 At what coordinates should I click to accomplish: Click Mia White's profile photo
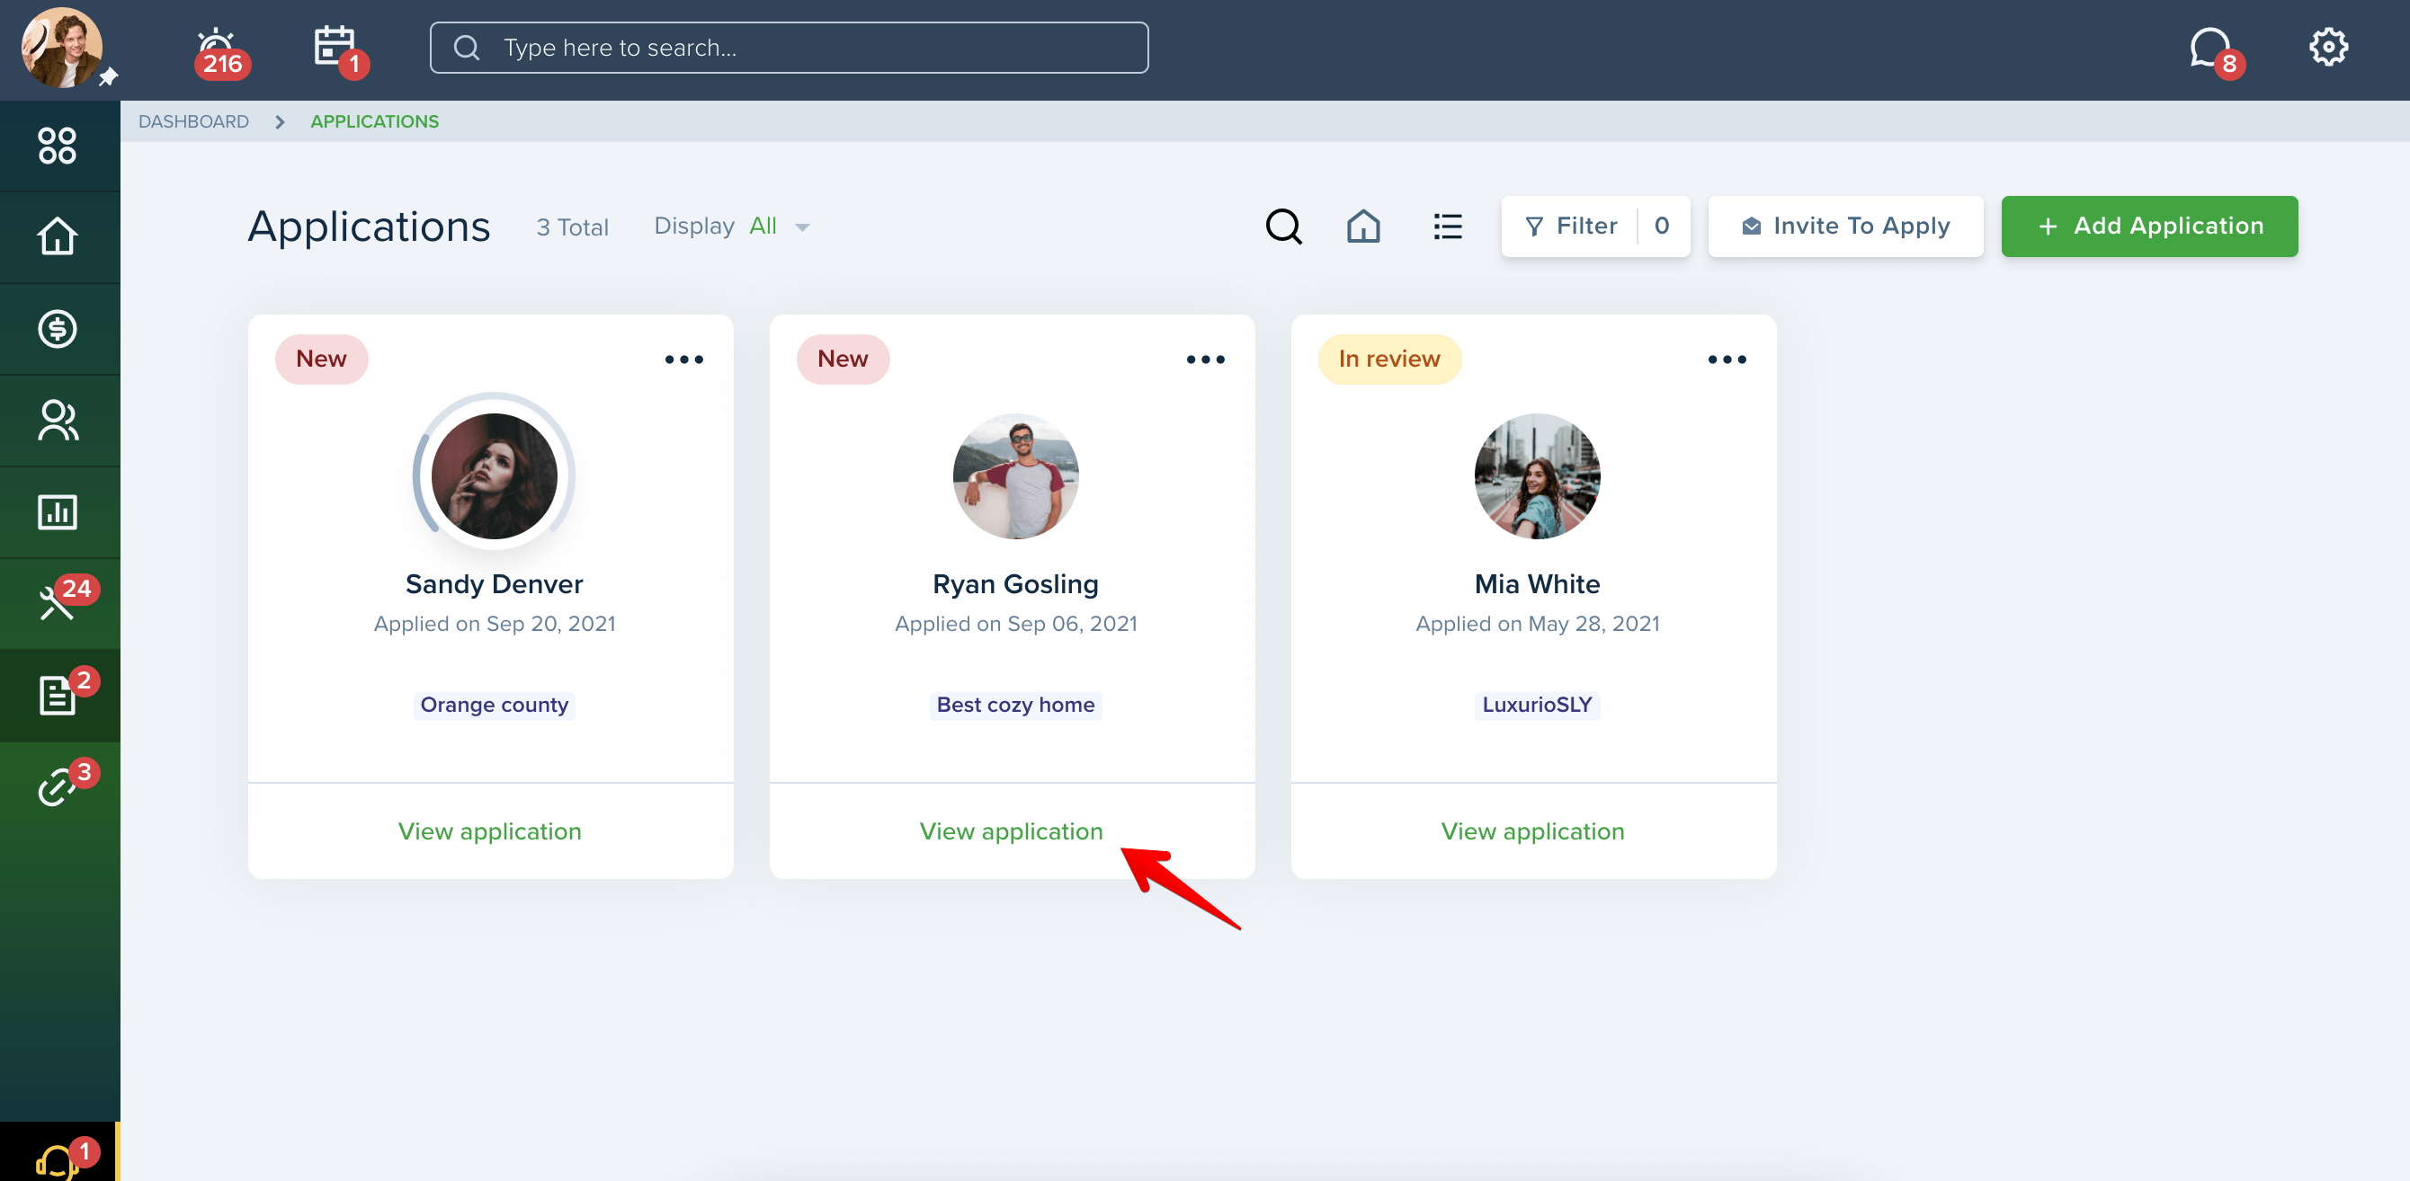click(x=1537, y=476)
